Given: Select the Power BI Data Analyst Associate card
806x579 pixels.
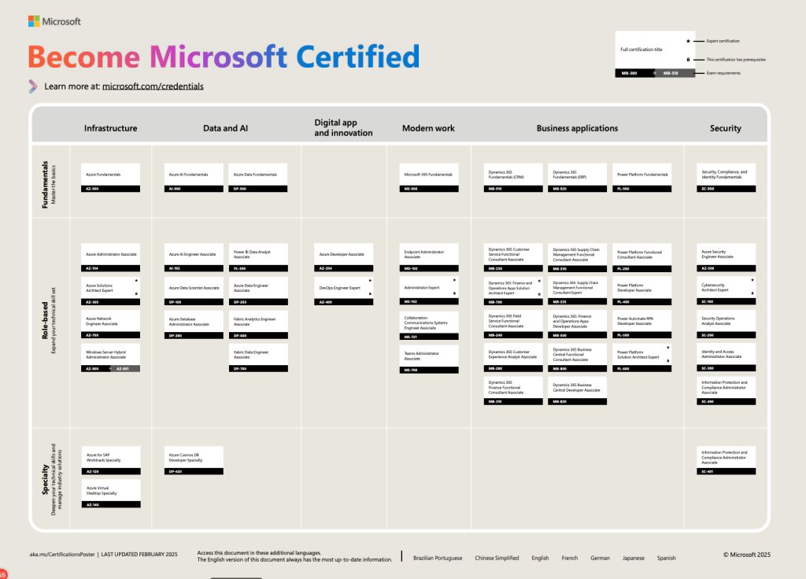Looking at the screenshot, I should (257, 256).
